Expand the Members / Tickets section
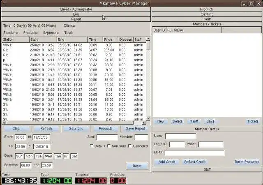Image resolution: width=263 pixels, height=185 pixels. (207, 24)
